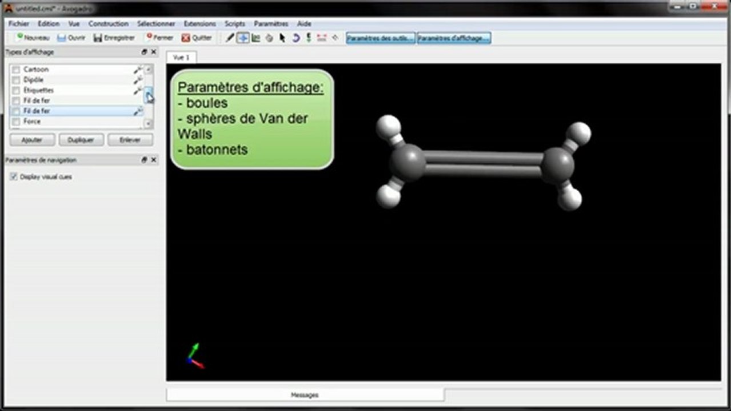Close the Types d'affichage panel

pos(153,52)
